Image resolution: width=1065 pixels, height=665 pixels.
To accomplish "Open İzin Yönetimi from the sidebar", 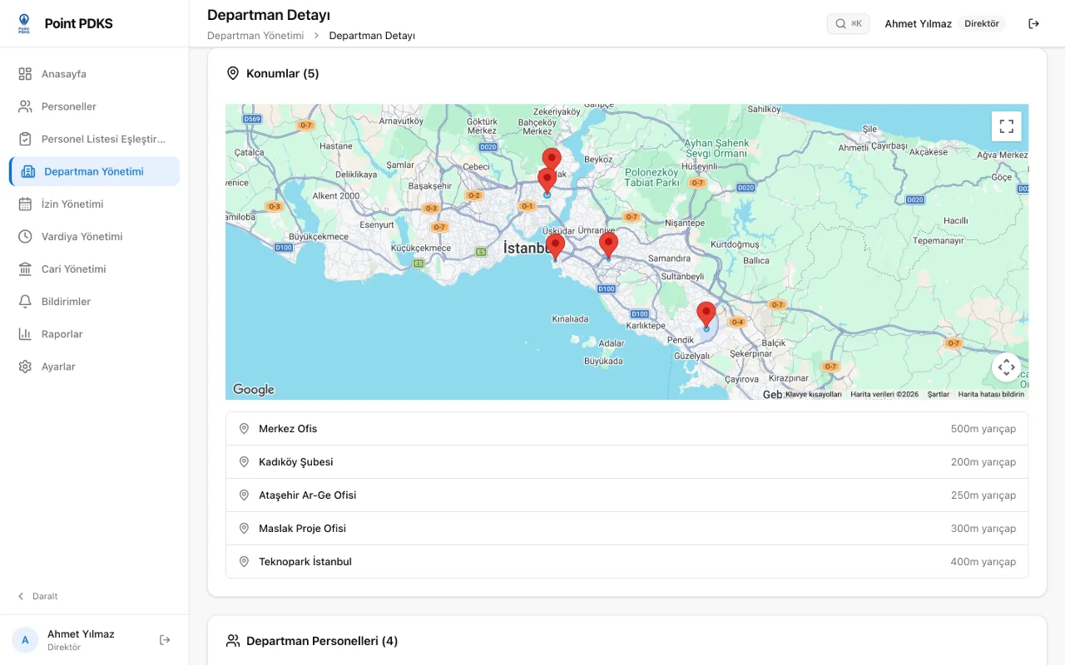I will pos(95,204).
